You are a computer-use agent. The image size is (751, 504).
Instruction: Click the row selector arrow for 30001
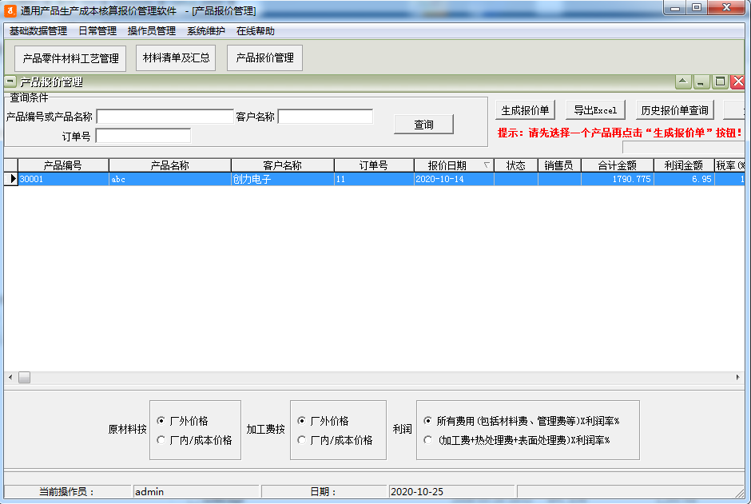[11, 179]
